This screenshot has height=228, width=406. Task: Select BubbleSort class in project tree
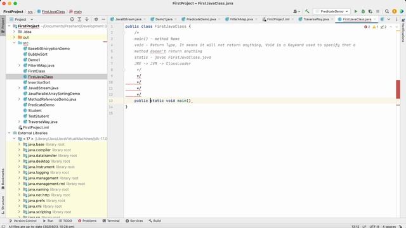coord(38,54)
